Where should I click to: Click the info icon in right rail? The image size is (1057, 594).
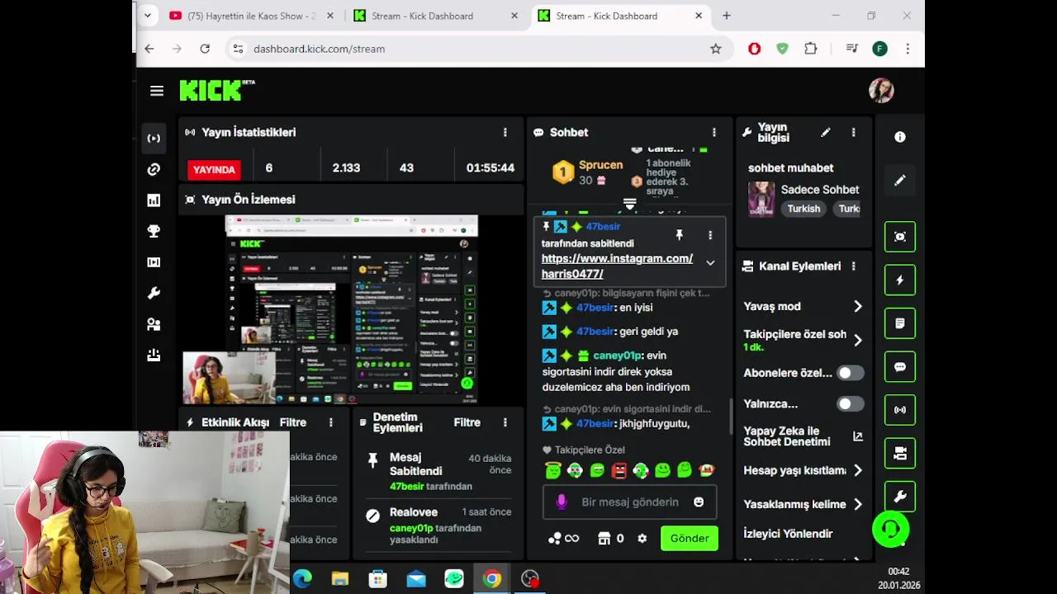coord(900,137)
